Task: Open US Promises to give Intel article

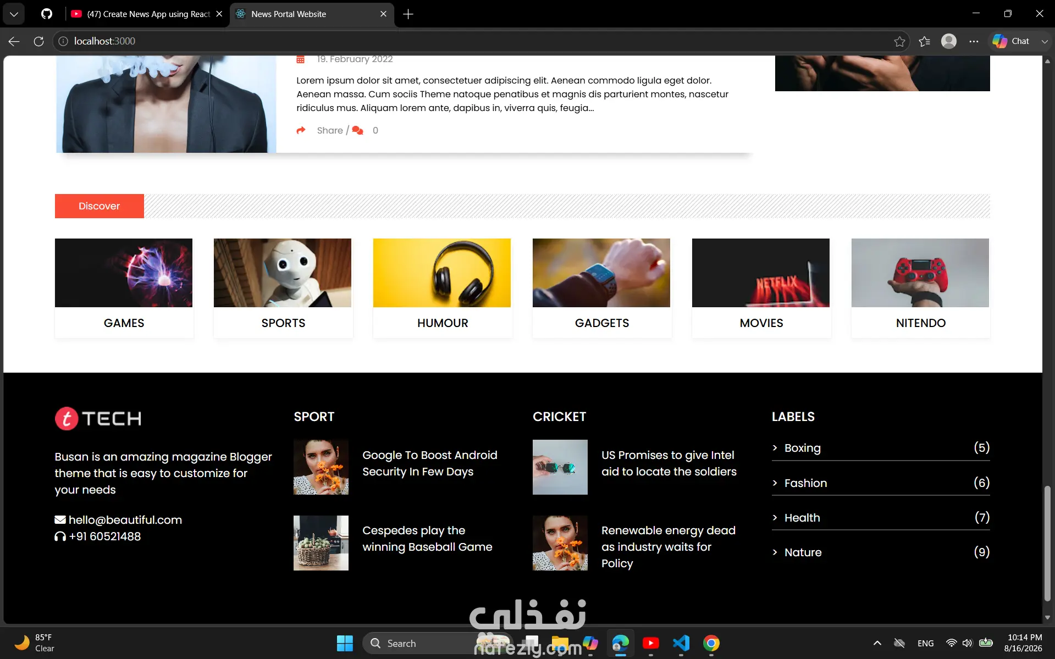Action: coord(669,463)
